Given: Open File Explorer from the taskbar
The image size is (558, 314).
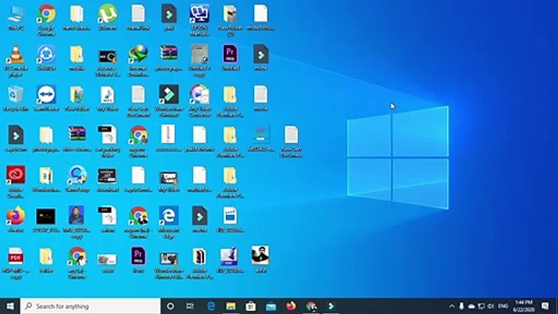Looking at the screenshot, I should click(231, 306).
